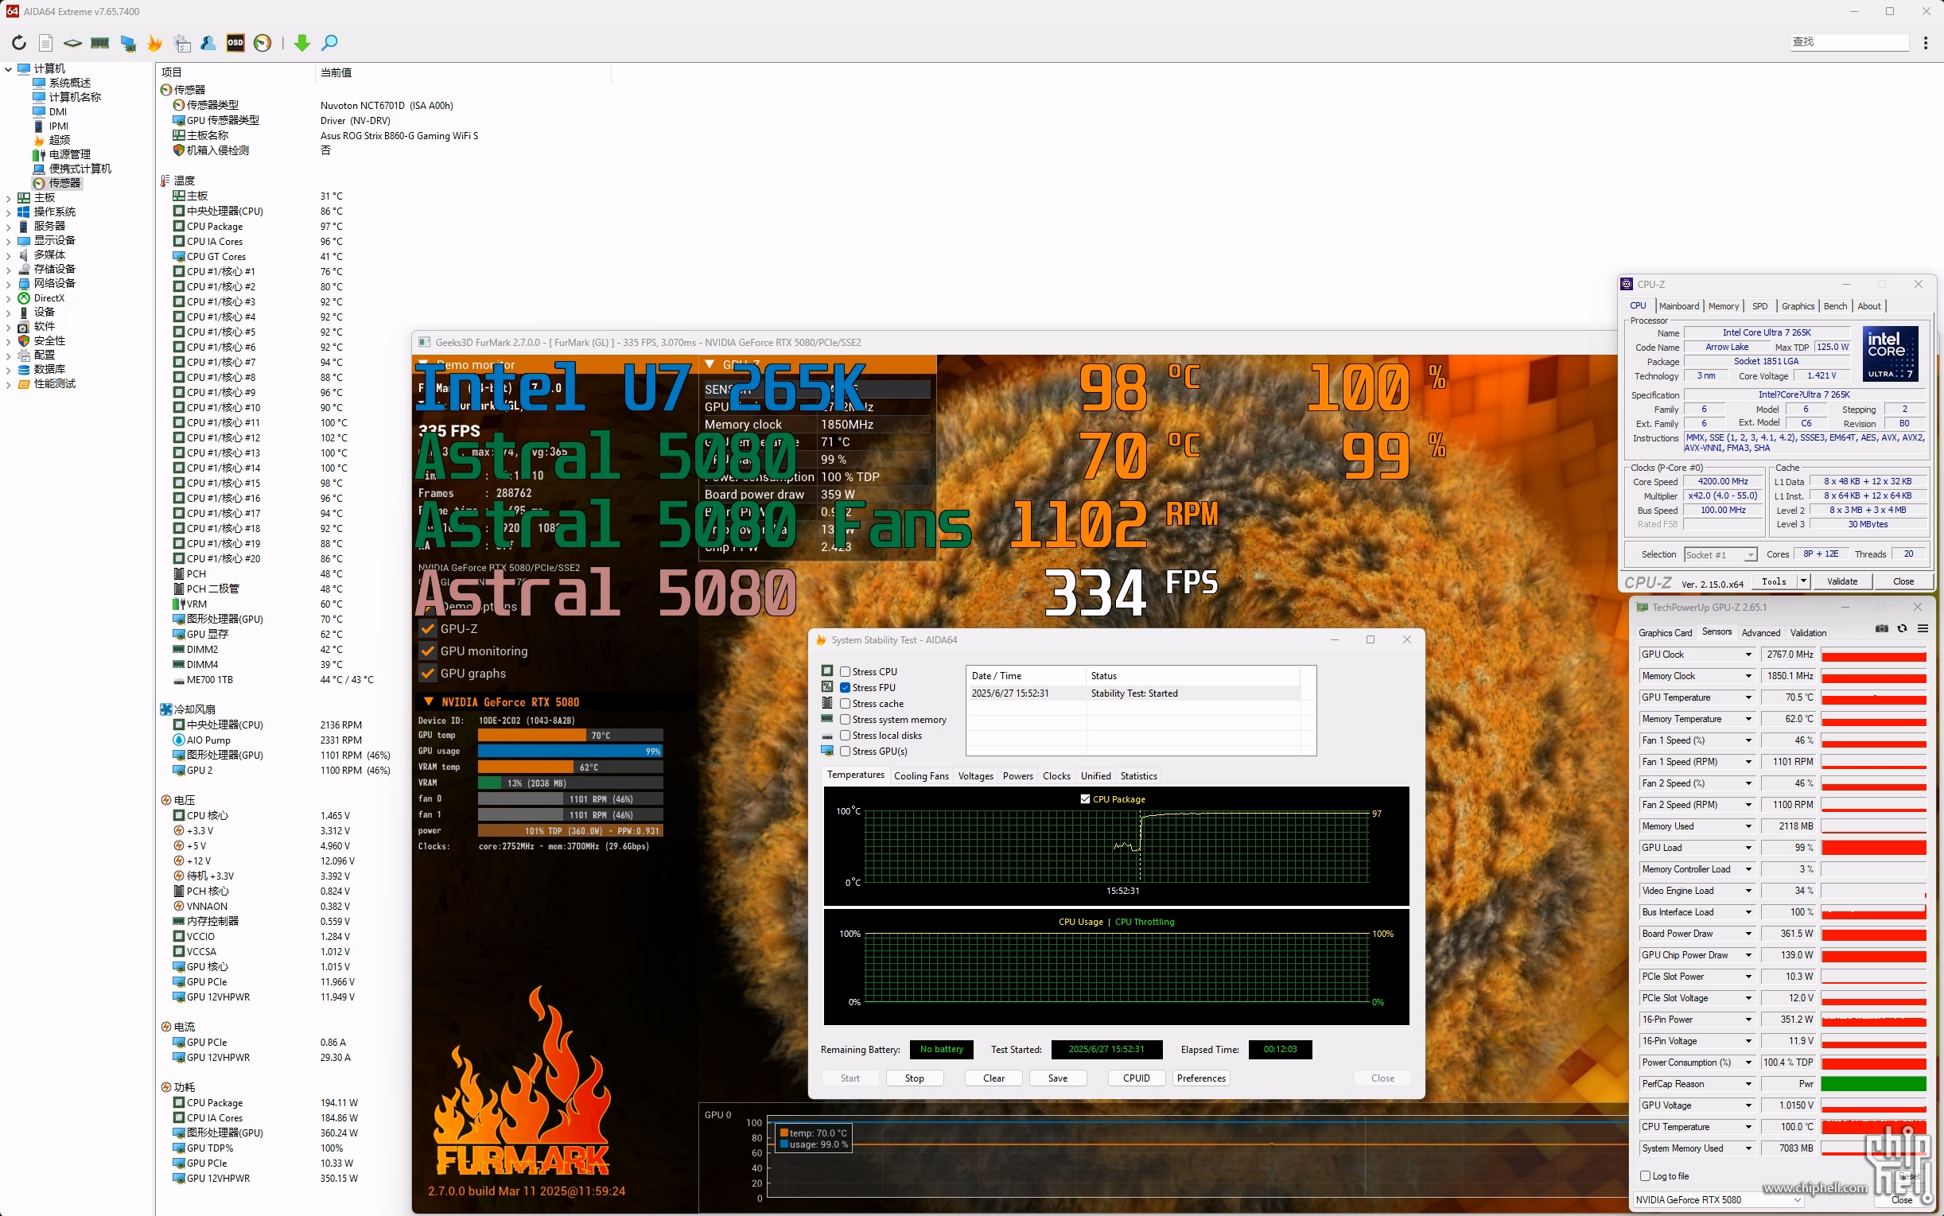Open AIDA64 three-dot options menu
The height and width of the screenshot is (1216, 1944).
click(1925, 43)
